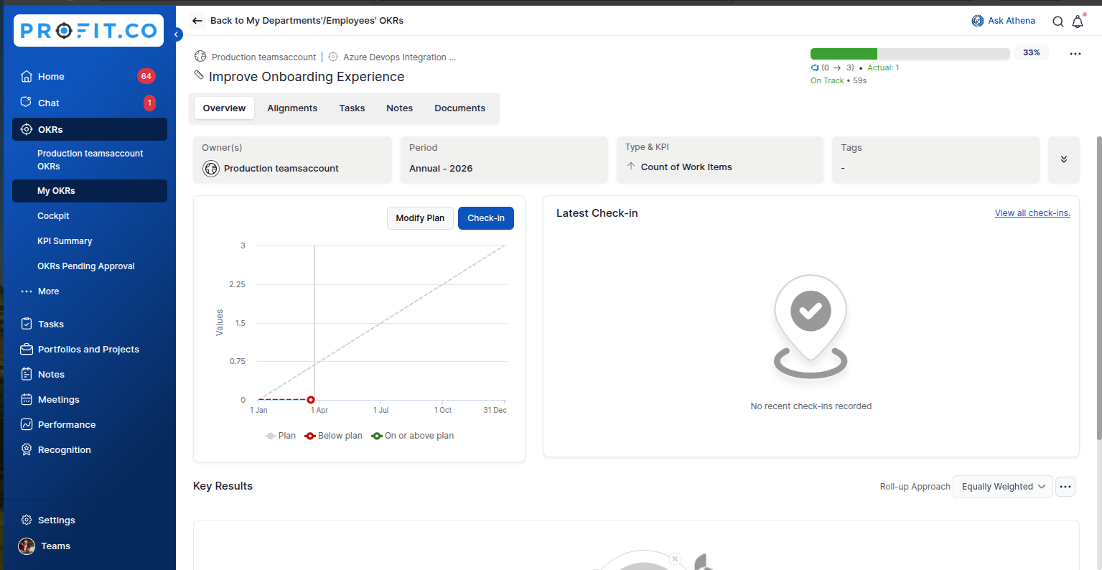Select My OKRs in sidebar
1102x570 pixels.
coord(90,191)
